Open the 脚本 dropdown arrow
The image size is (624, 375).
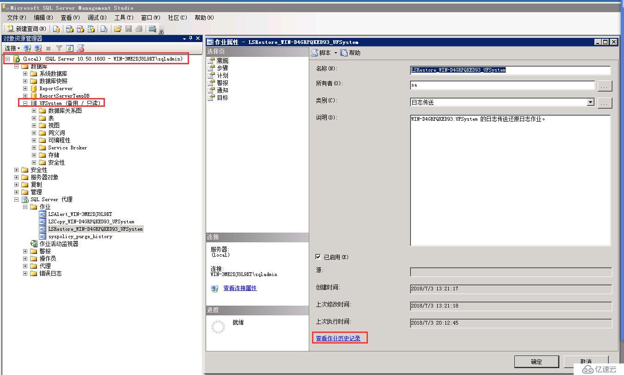[336, 53]
